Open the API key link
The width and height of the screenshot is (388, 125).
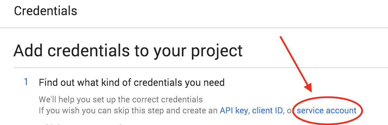(x=234, y=111)
